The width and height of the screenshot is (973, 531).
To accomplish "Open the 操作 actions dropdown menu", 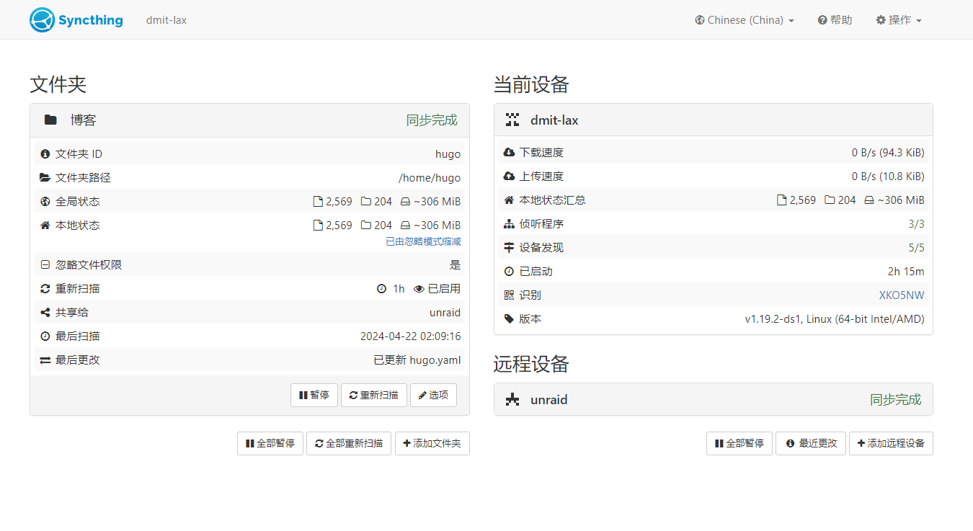I will coord(899,20).
